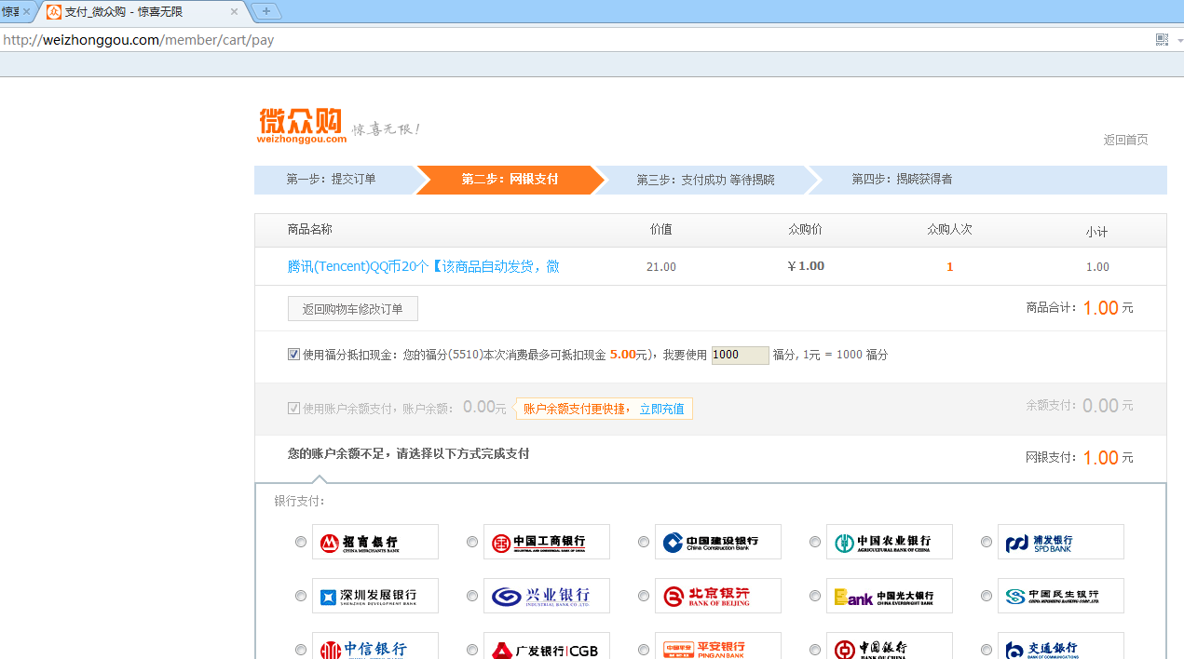This screenshot has width=1184, height=659.
Task: Click 返回购物车修改订单 button
Action: [x=352, y=309]
